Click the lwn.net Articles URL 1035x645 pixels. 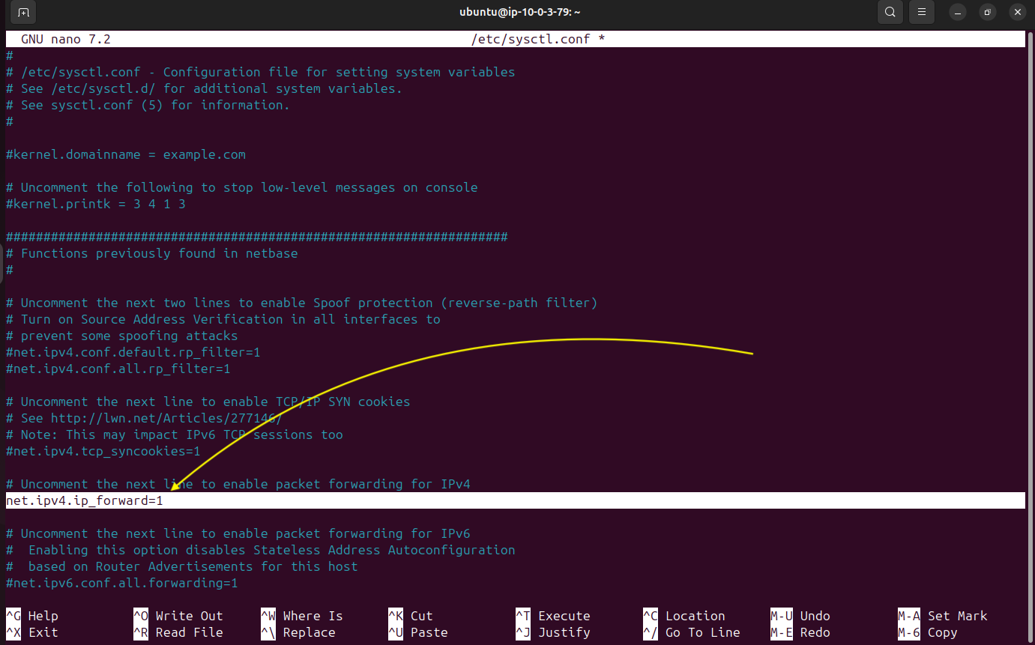pos(166,418)
